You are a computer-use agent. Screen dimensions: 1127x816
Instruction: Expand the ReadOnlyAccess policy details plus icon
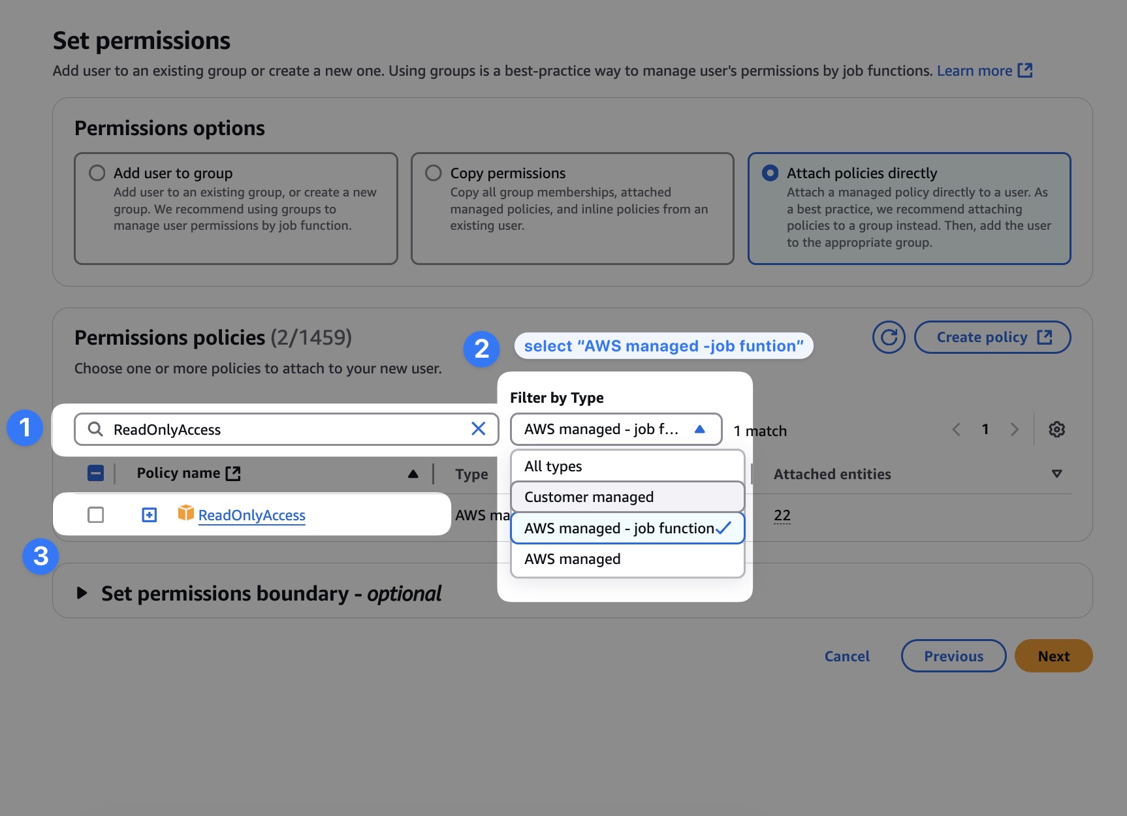tap(150, 515)
